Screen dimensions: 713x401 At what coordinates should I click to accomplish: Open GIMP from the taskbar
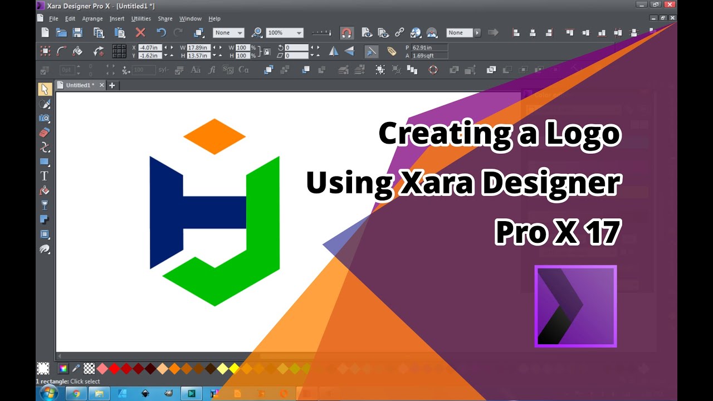pos(168,394)
